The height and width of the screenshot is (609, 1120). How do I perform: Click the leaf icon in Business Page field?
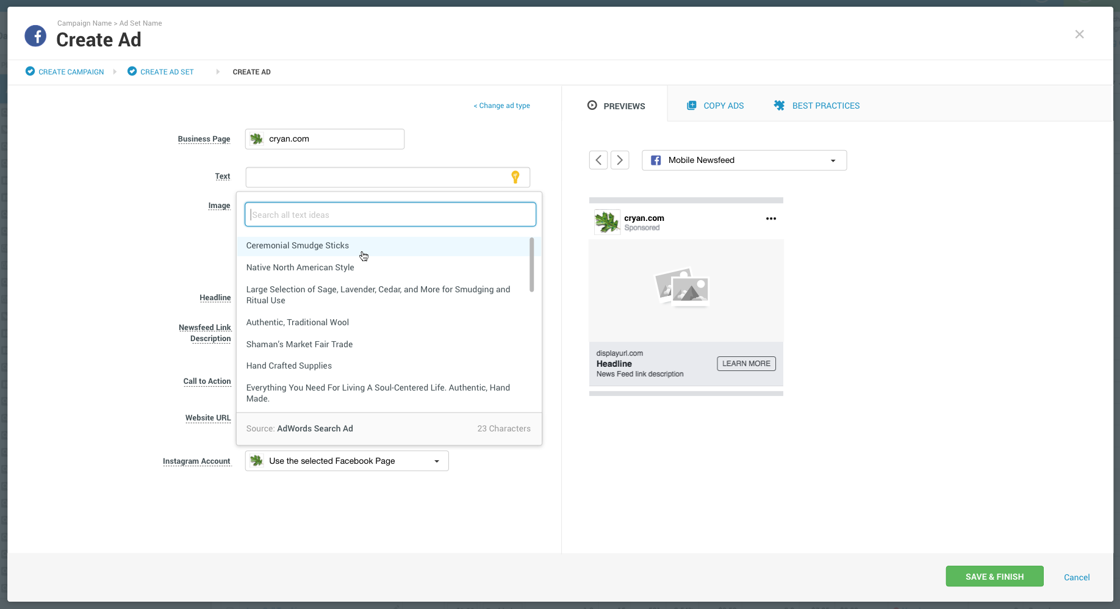click(257, 139)
